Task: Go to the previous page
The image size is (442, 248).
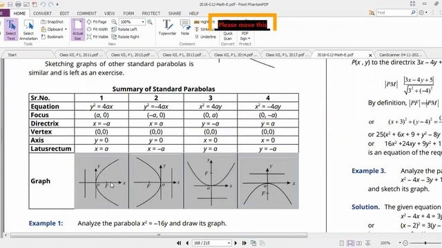Action: click(187, 243)
